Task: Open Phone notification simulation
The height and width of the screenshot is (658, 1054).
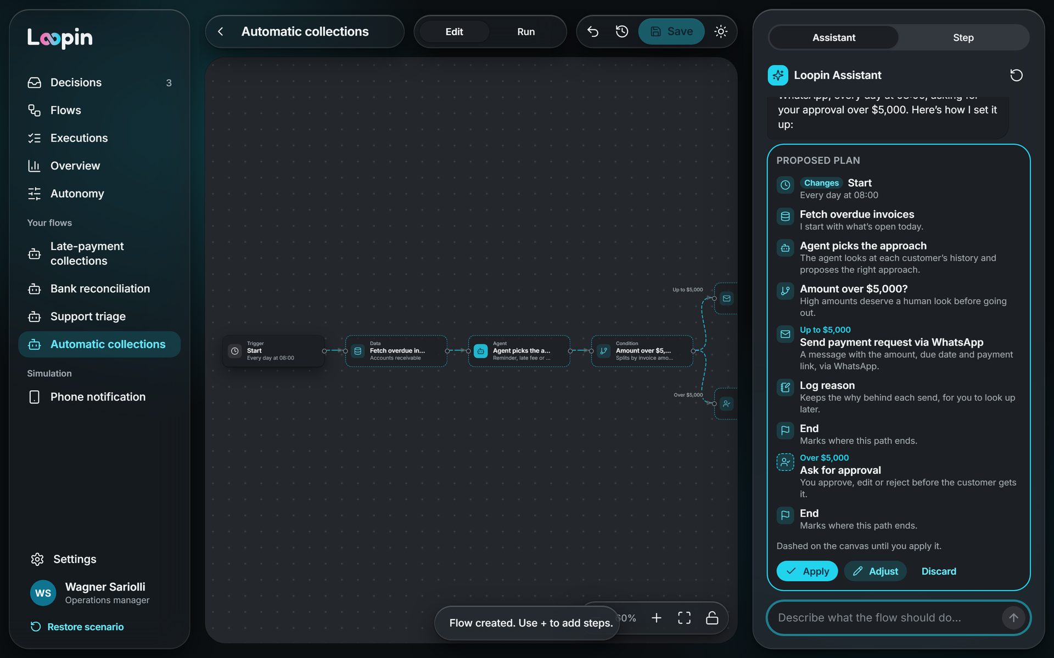Action: pyautogui.click(x=99, y=397)
